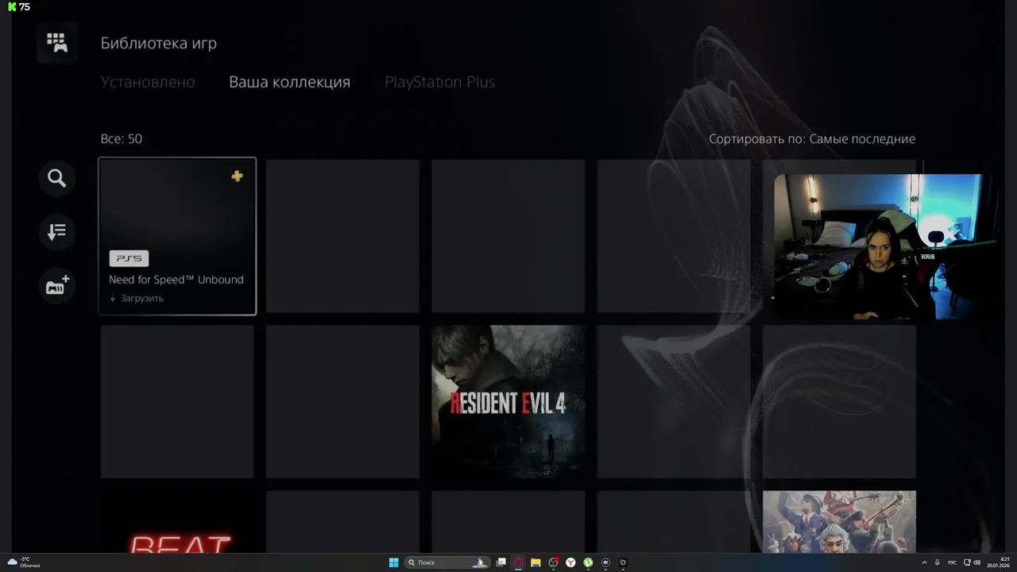Open the game library grid icon
The height and width of the screenshot is (572, 1017).
[x=57, y=42]
